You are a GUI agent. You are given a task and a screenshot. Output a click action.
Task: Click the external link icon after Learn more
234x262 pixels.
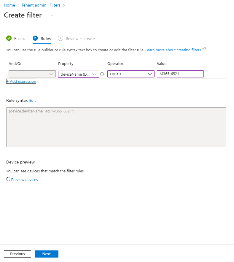(x=204, y=50)
